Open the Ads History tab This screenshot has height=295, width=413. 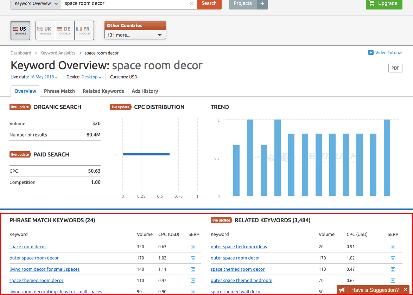tap(145, 91)
